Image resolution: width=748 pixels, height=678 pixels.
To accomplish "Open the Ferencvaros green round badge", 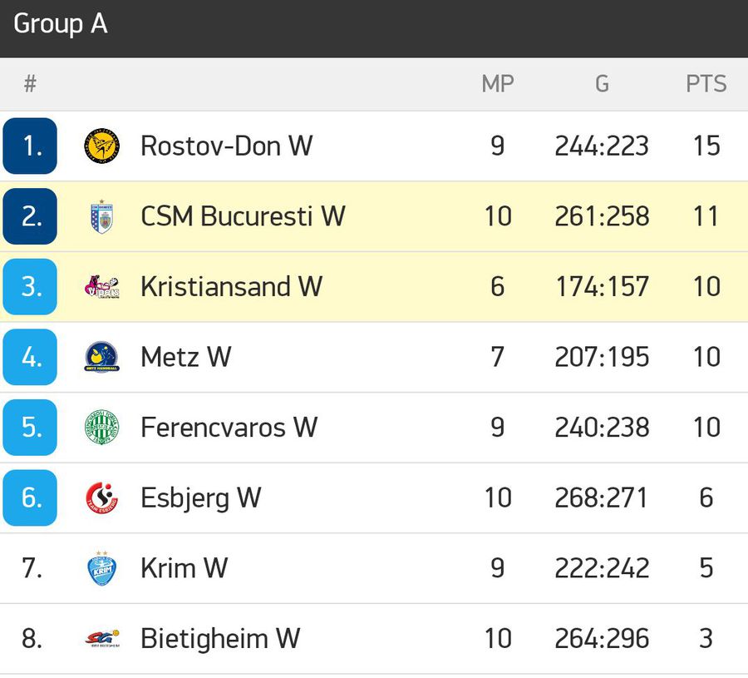I will pos(101,428).
